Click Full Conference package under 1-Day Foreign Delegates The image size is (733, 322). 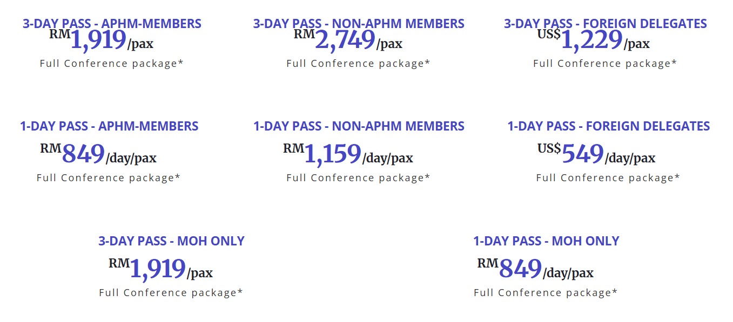tap(608, 178)
